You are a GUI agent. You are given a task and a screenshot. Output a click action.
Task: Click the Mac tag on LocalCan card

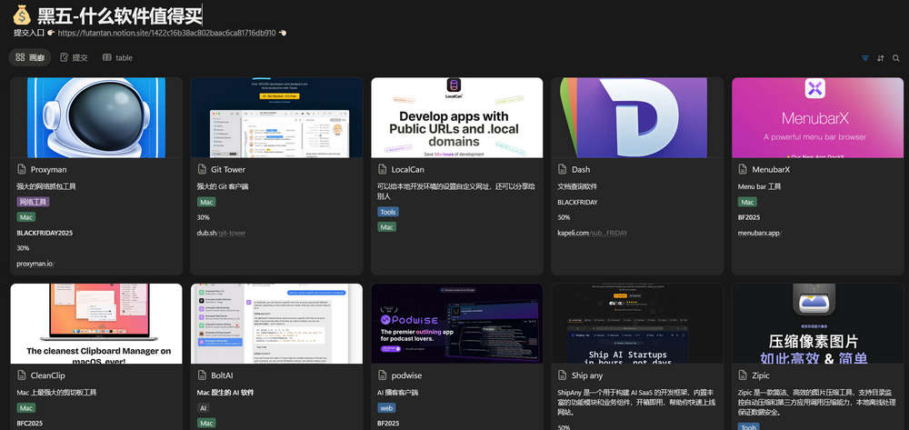386,226
